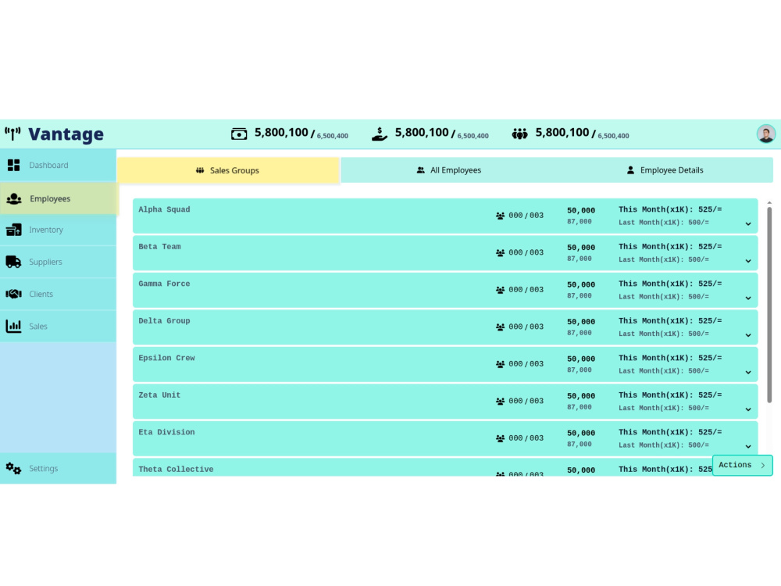Expand the Alpha Squad row chevron
The image size is (781, 586).
(x=748, y=224)
